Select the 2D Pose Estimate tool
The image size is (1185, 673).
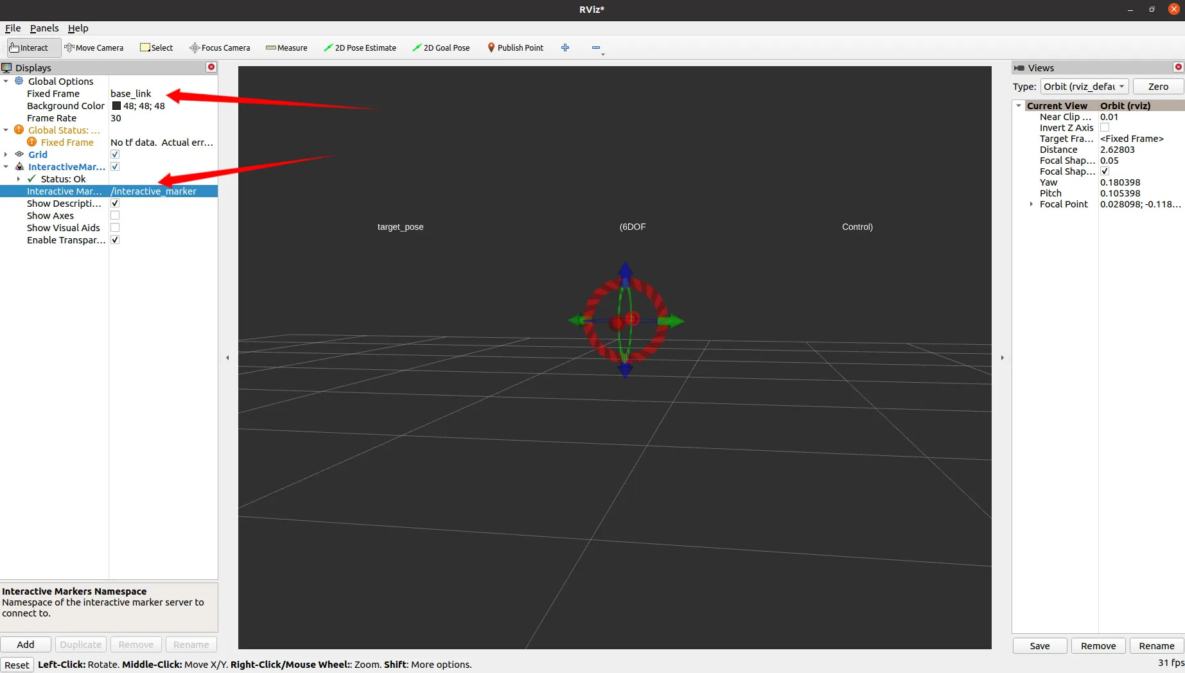coord(360,48)
